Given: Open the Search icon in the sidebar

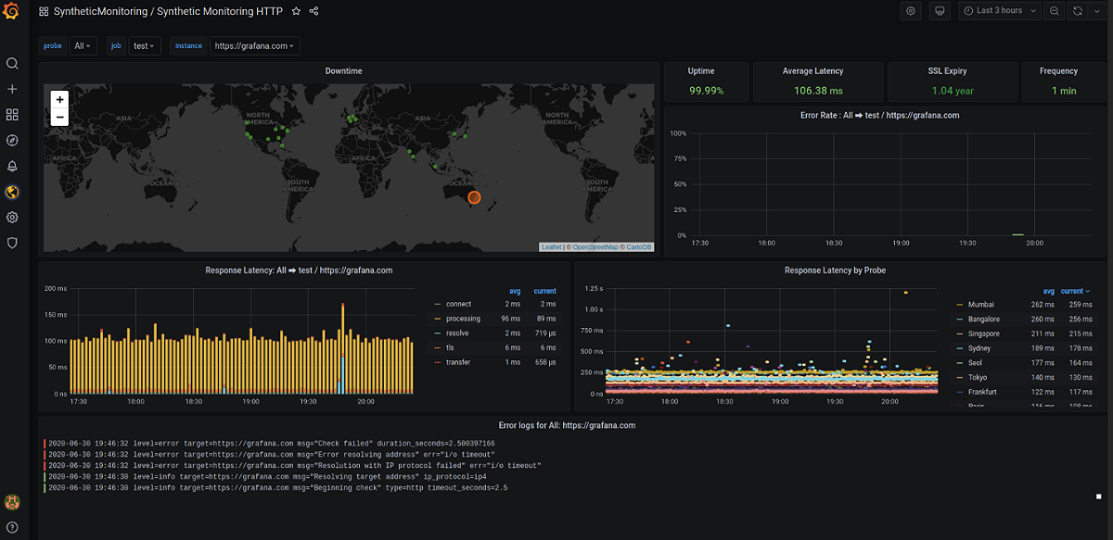Looking at the screenshot, I should coord(12,64).
